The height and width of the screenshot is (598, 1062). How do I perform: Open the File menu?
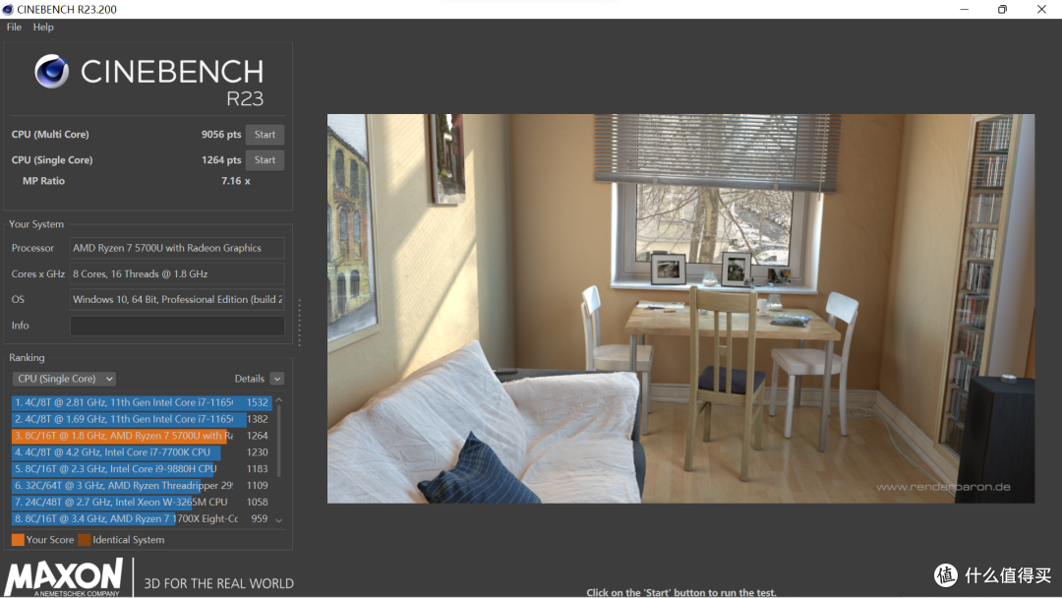[14, 28]
